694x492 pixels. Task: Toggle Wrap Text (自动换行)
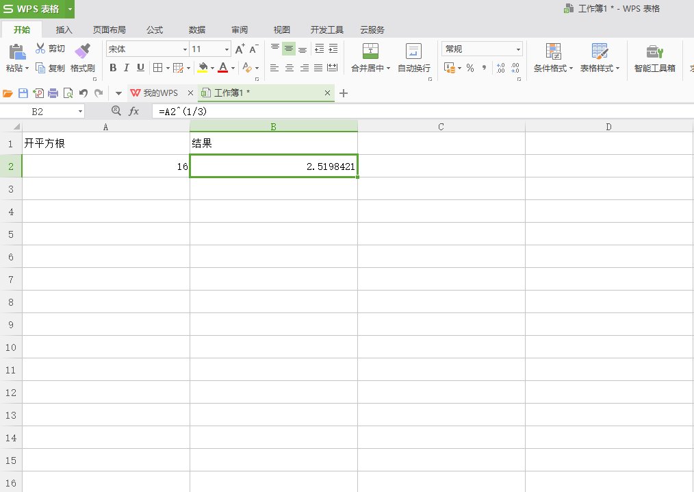point(413,58)
